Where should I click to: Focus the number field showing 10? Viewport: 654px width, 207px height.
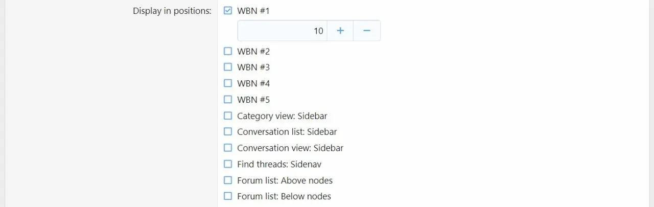click(282, 31)
